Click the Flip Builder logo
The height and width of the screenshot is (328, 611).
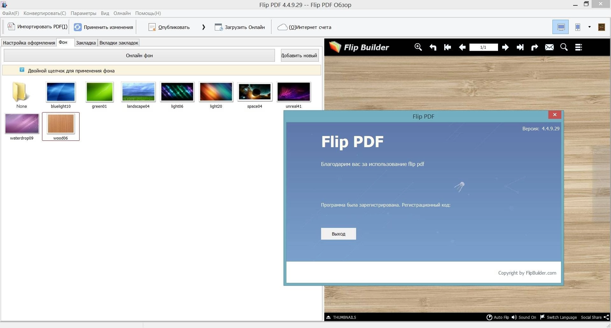point(359,47)
